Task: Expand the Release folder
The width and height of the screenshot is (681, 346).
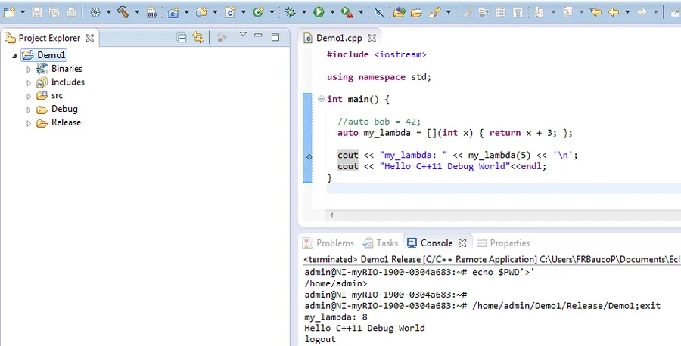Action: 29,123
